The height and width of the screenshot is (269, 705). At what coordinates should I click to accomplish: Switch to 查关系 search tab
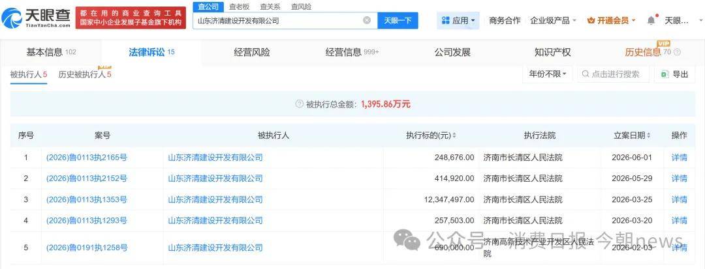coord(270,7)
